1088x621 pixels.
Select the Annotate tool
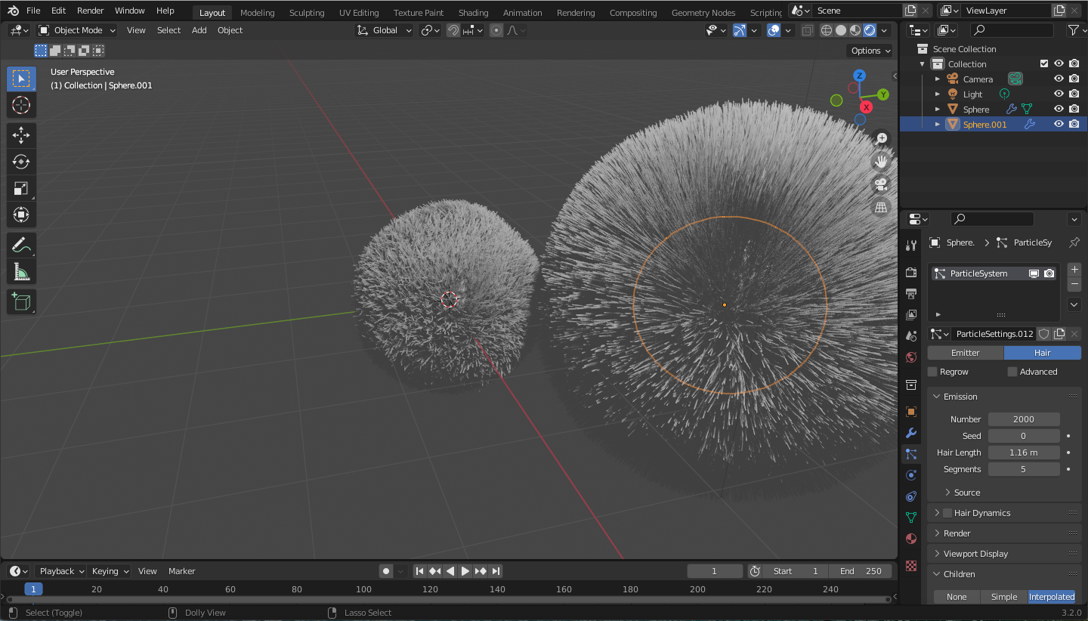coord(21,245)
